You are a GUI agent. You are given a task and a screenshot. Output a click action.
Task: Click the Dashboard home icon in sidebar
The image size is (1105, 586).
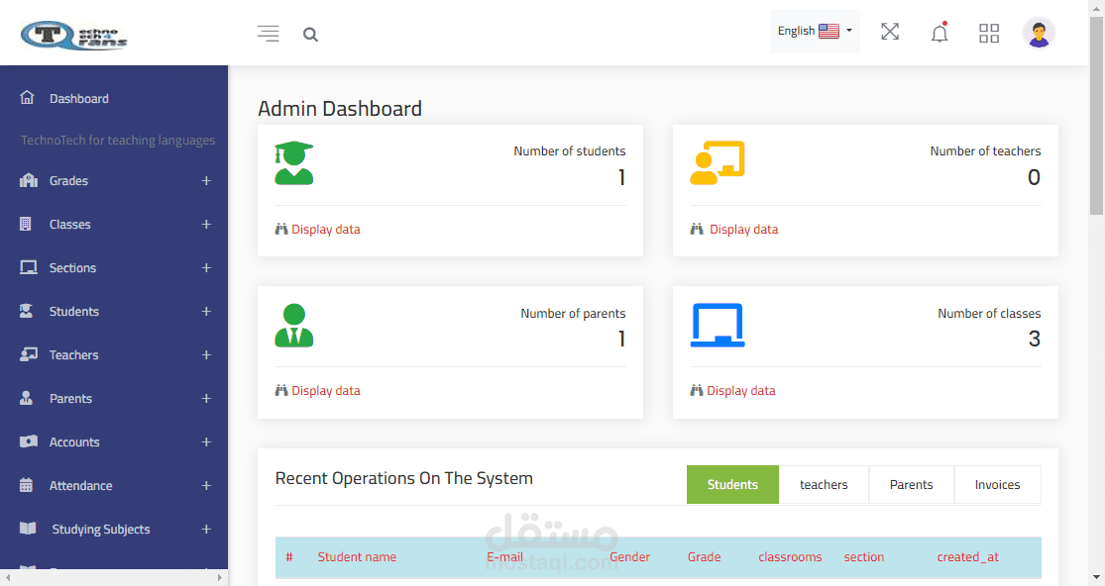pyautogui.click(x=27, y=97)
